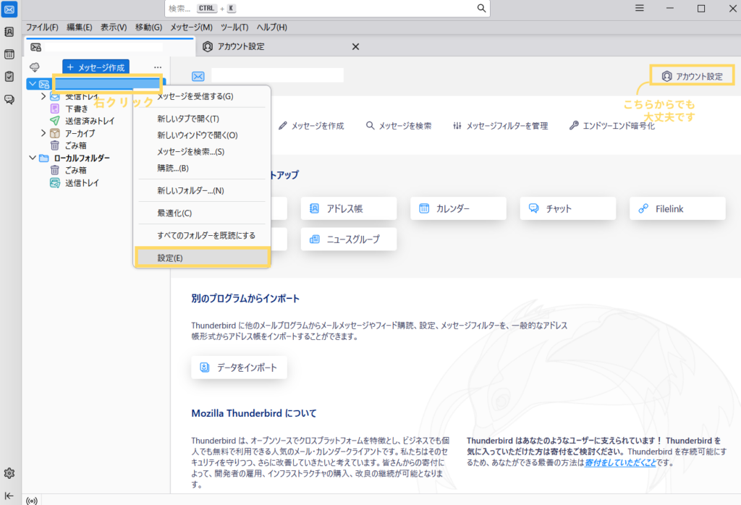Open Calendar in the left spaces bar
The image size is (741, 505).
9,54
